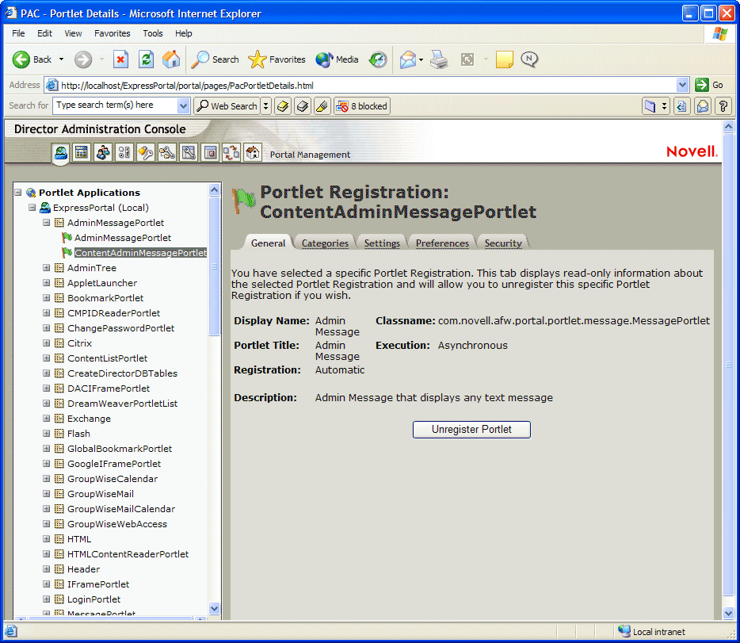This screenshot has height=643, width=740.
Task: Select the DreamWeaverPortletList tree item
Action: click(x=122, y=404)
